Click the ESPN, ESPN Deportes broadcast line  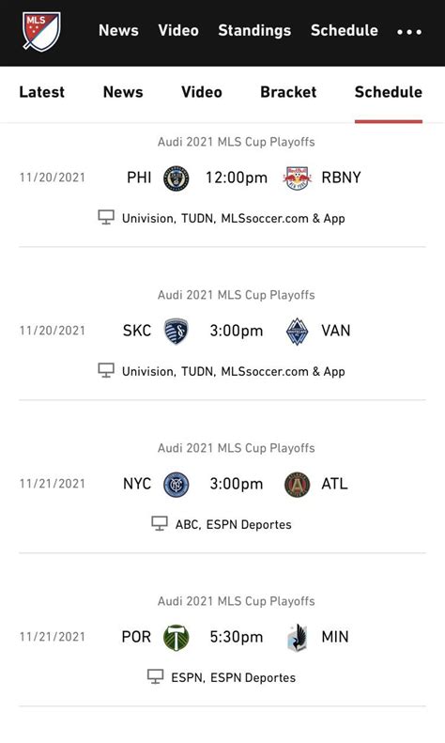(x=234, y=677)
